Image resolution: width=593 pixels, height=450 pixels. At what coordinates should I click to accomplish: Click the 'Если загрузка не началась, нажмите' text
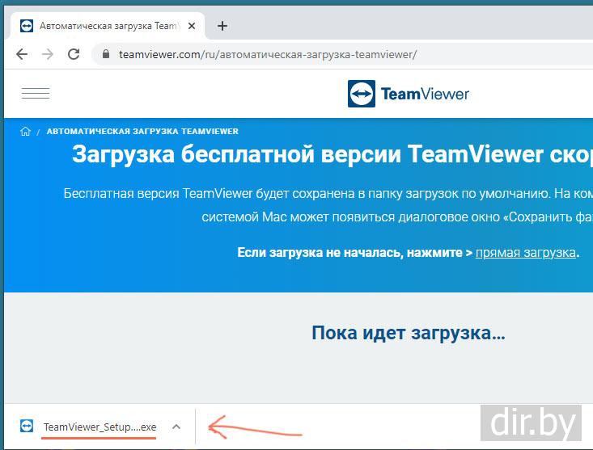pyautogui.click(x=349, y=253)
